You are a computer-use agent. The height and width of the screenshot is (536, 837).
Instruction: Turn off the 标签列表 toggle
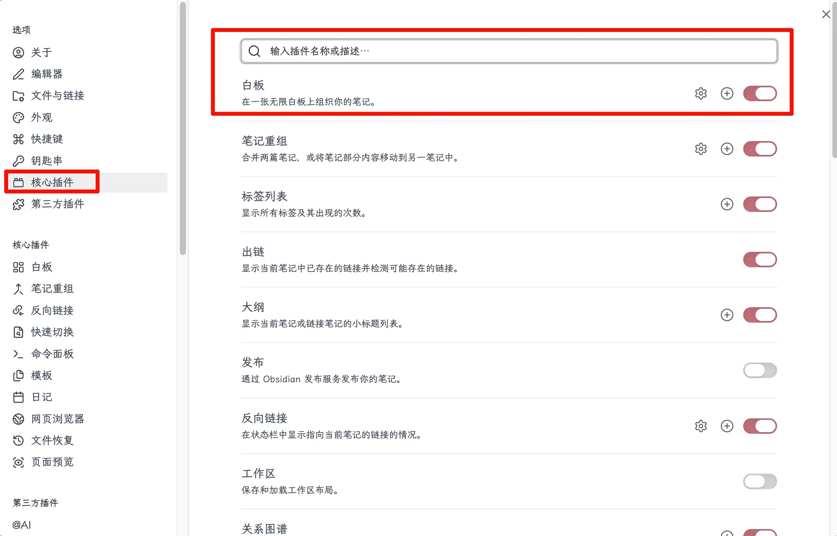(x=759, y=204)
